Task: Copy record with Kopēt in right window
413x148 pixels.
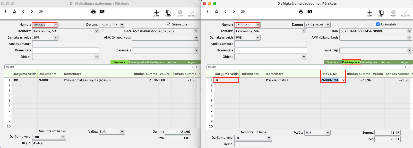Action: [x=381, y=13]
